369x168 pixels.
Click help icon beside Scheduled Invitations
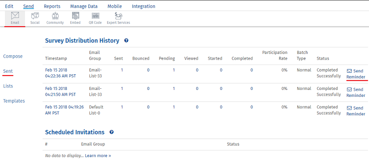[x=112, y=132]
